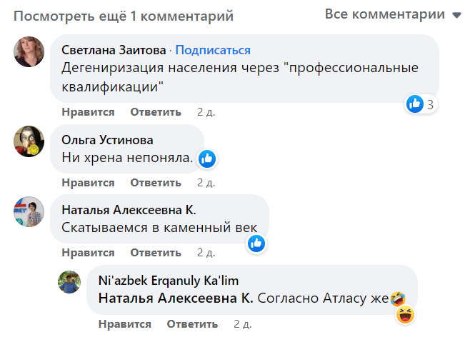
Task: Click like reaction on Ольга Устинова's comment
Action: coord(207,159)
